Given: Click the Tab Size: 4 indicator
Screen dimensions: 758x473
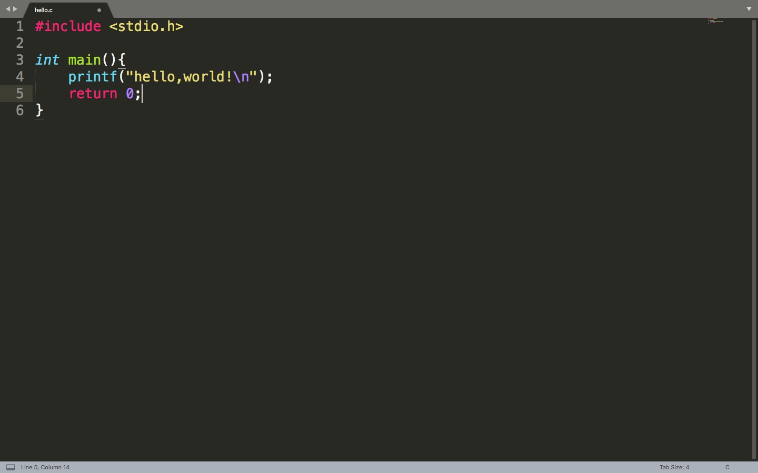Looking at the screenshot, I should (674, 467).
